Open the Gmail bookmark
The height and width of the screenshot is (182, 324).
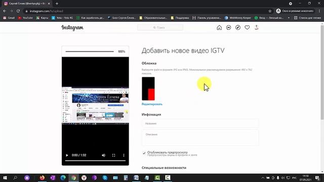[9, 18]
